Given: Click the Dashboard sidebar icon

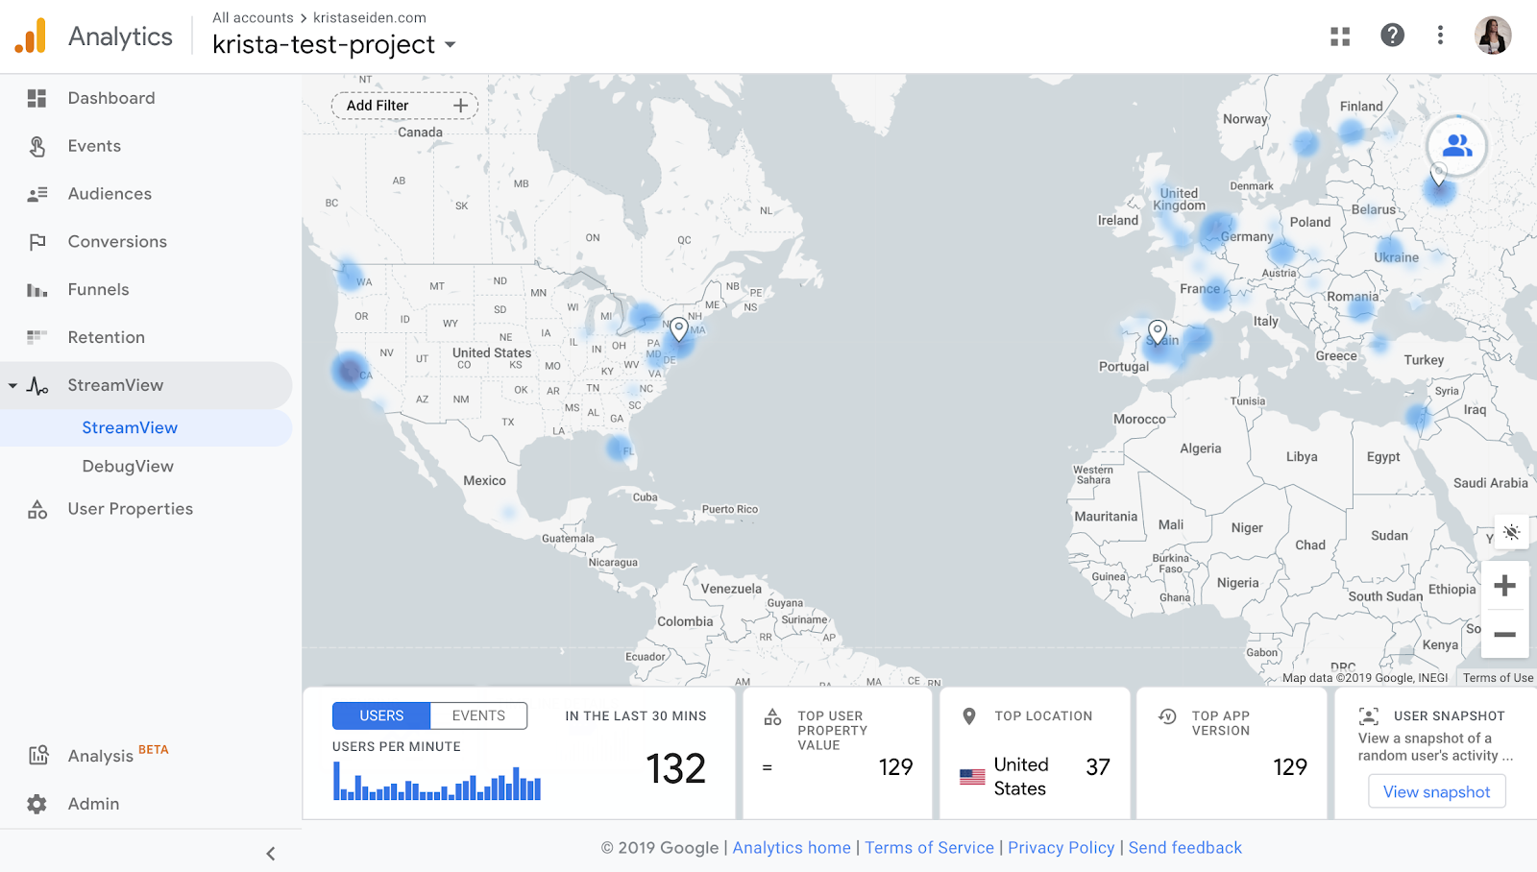Looking at the screenshot, I should 37,98.
